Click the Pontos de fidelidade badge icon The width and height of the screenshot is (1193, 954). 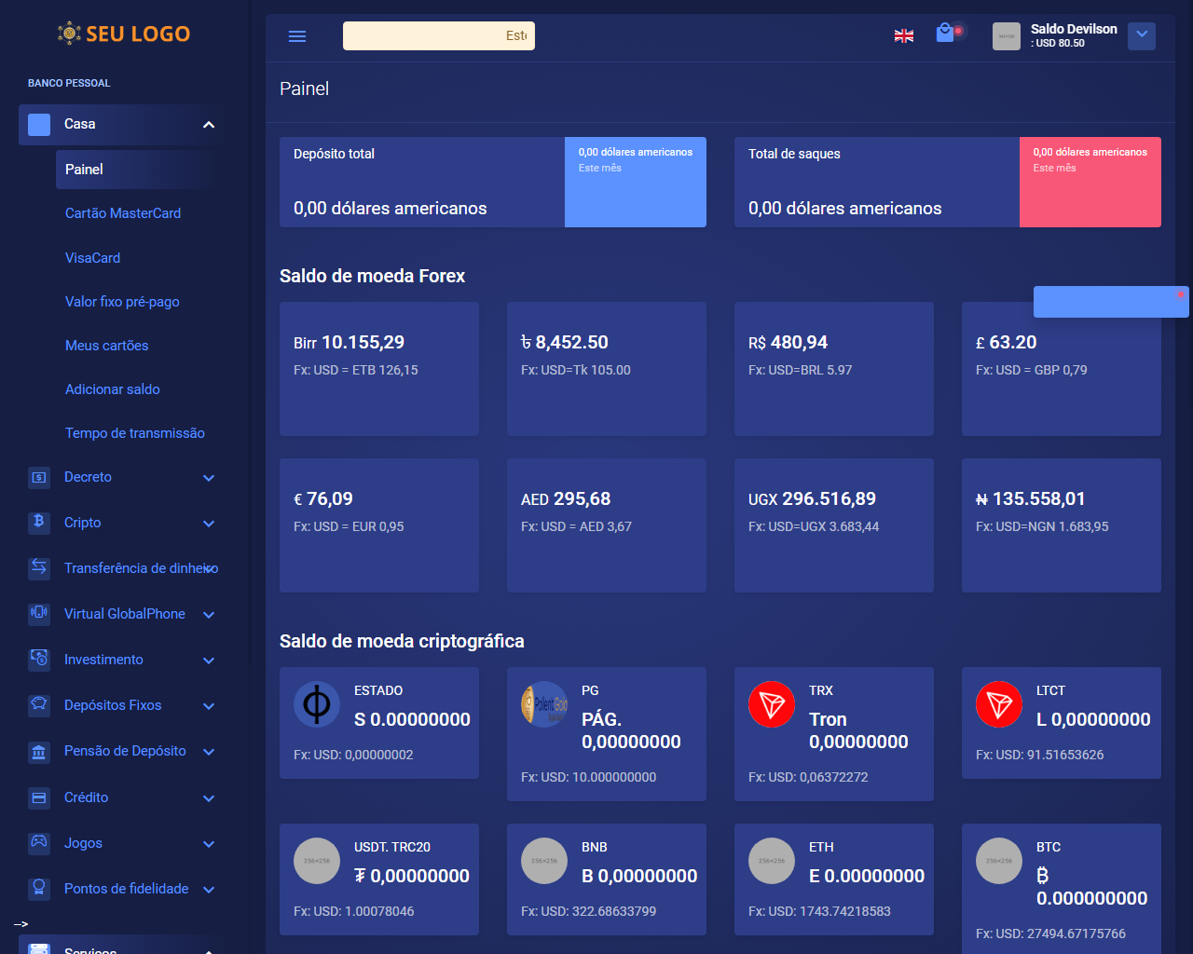[x=39, y=888]
